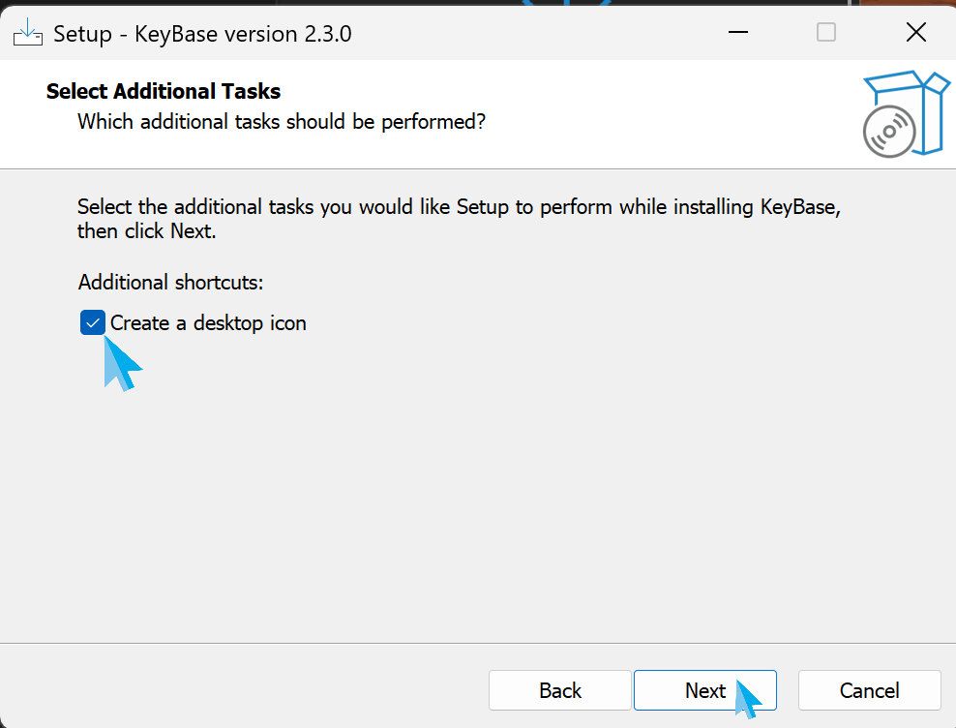This screenshot has width=956, height=728.
Task: Uncheck the Create a desktop icon checkbox
Action: tap(93, 323)
